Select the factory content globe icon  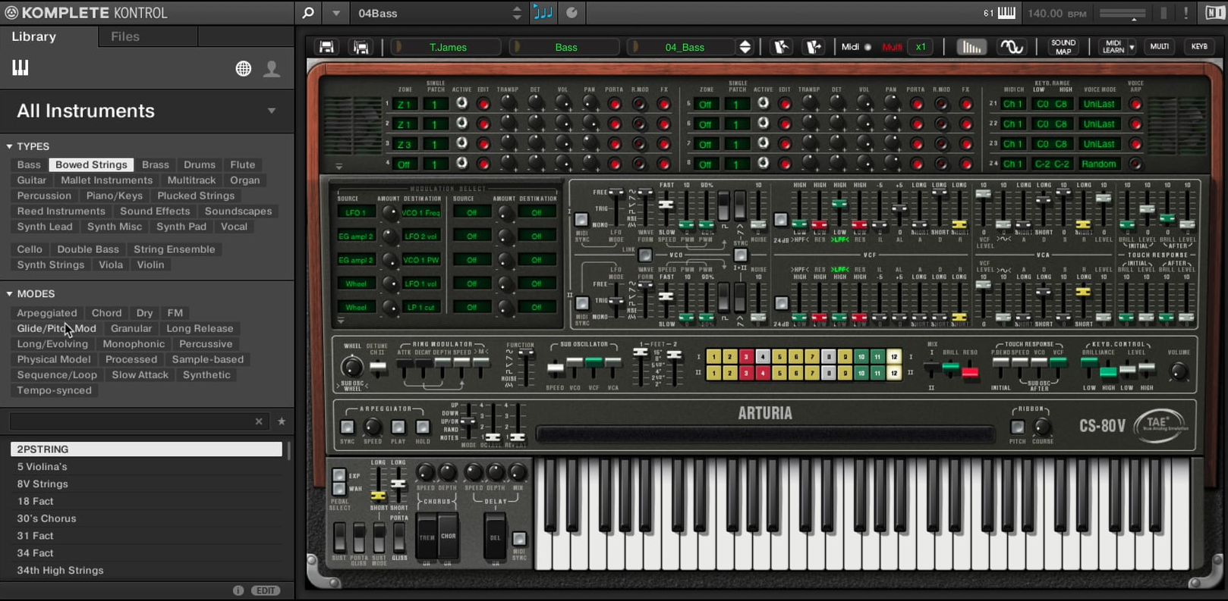[243, 69]
